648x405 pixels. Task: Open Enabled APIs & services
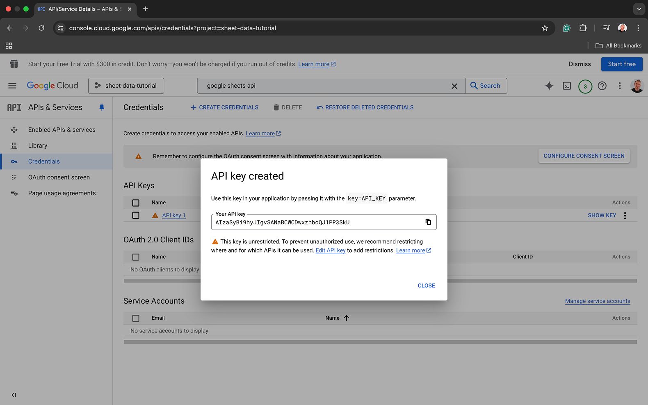point(56,130)
